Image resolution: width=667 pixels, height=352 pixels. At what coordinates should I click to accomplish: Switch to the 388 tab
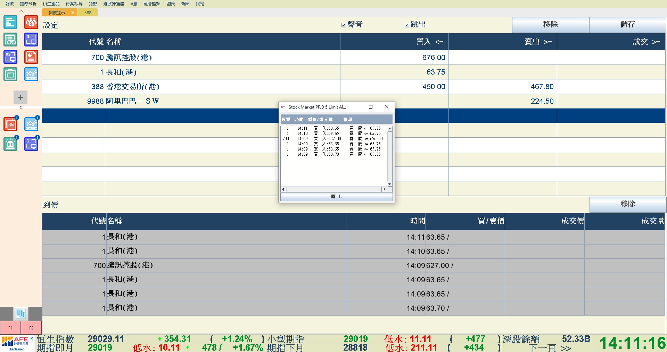click(x=88, y=12)
